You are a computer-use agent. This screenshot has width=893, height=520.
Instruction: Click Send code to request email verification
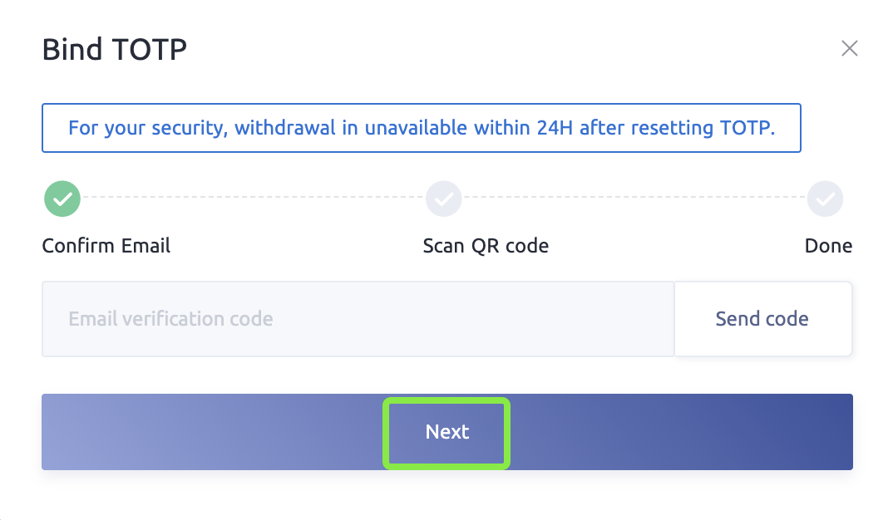pos(762,319)
